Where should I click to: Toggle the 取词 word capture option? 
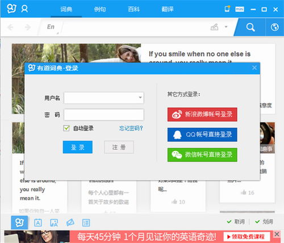coord(236,221)
